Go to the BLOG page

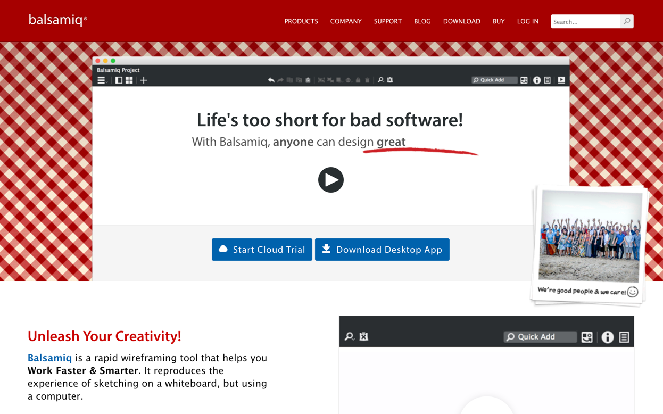tap(422, 21)
